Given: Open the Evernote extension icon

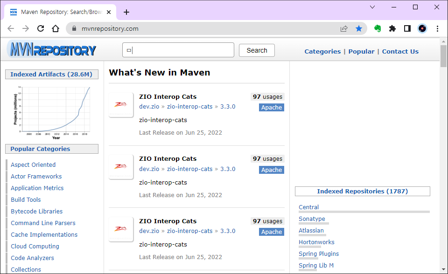Looking at the screenshot, I should (378, 28).
